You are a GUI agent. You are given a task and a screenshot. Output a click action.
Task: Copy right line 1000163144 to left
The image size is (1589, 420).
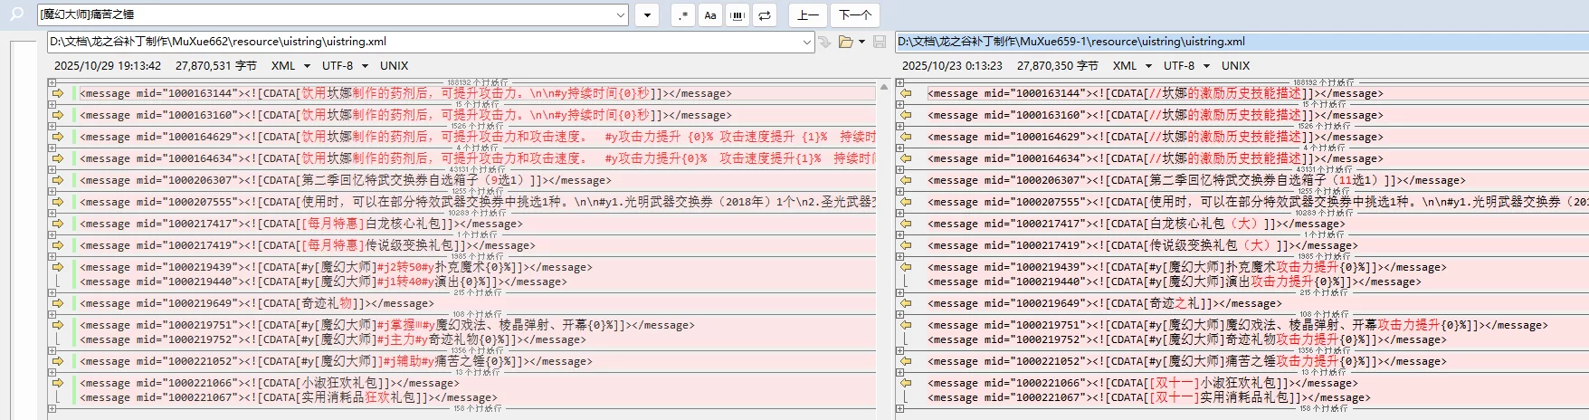click(x=906, y=93)
